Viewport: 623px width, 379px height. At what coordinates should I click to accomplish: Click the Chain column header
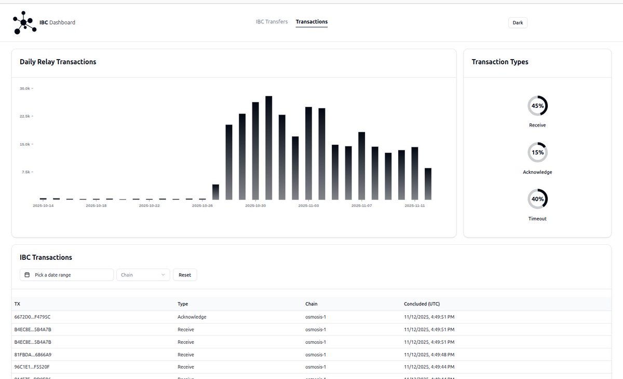pos(311,304)
